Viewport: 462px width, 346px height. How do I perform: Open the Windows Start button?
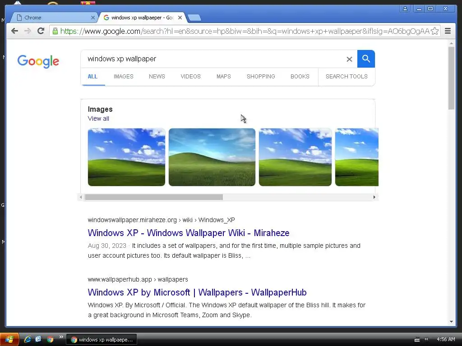click(9, 340)
